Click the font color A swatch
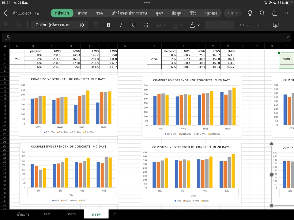 click(x=192, y=25)
